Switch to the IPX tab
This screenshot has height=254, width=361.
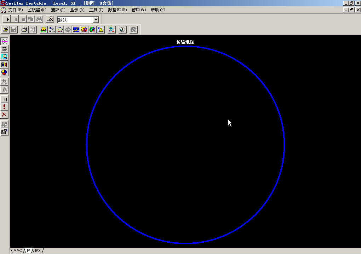38,250
